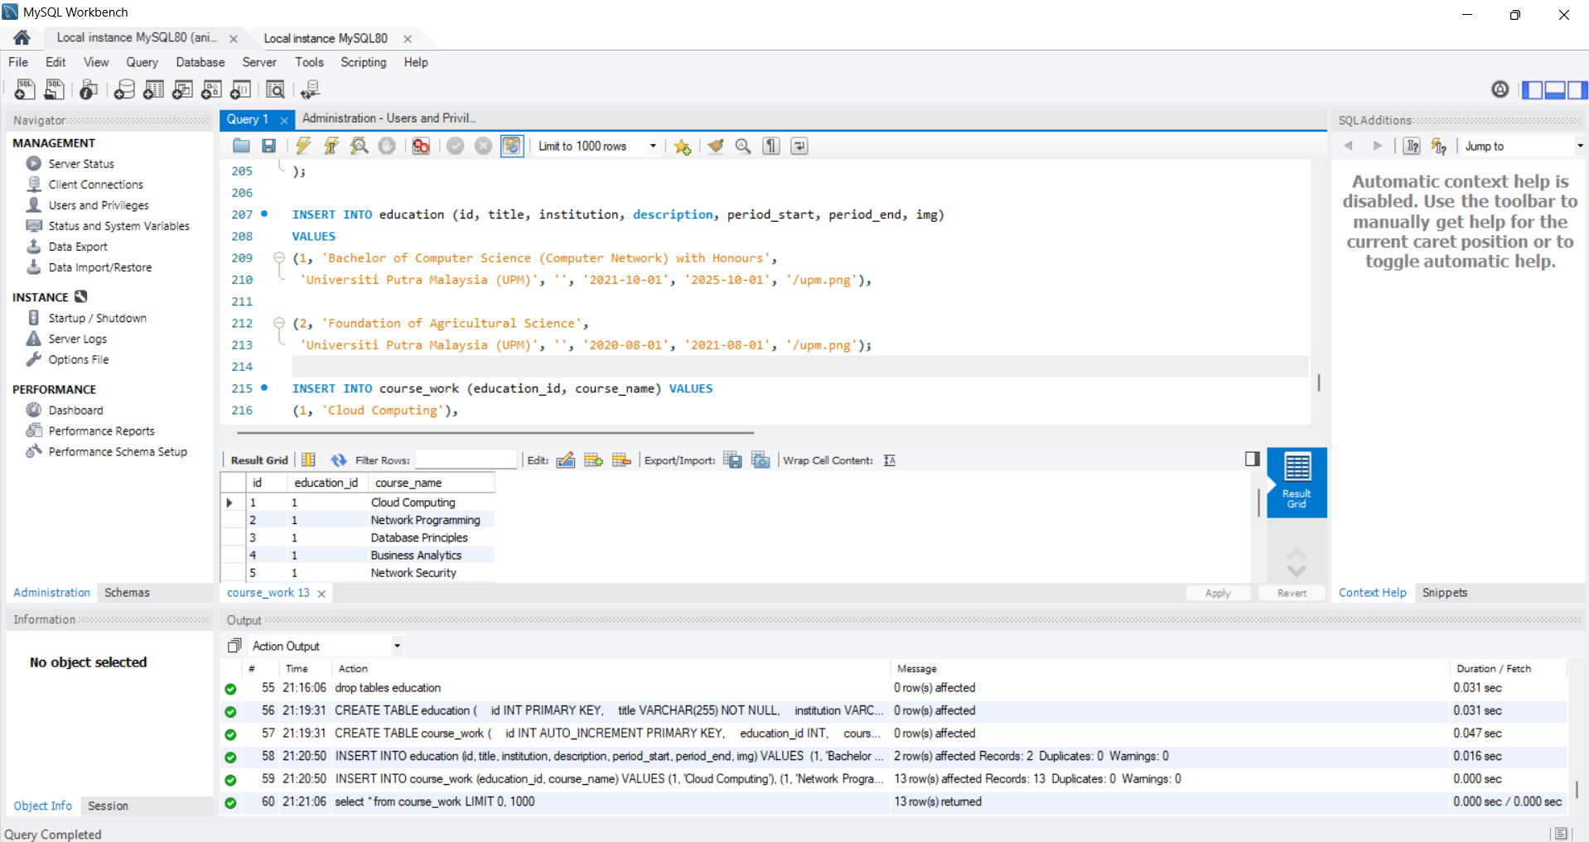This screenshot has height=842, width=1589.
Task: Save the query snippet with the star icon
Action: (x=682, y=146)
